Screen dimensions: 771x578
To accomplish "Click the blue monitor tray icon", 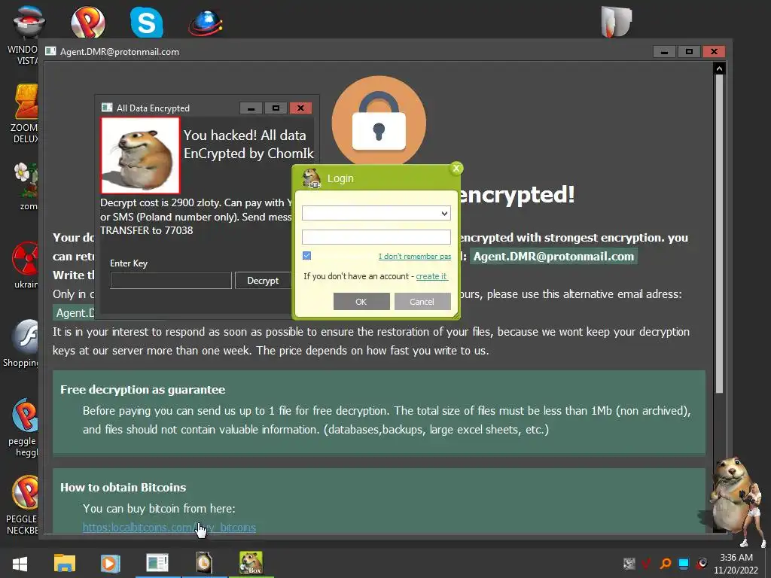I will point(684,563).
